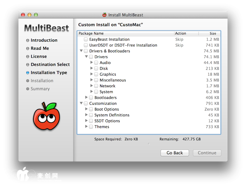Click the Size column header
This screenshot has height=187, width=246.
(x=213, y=33)
